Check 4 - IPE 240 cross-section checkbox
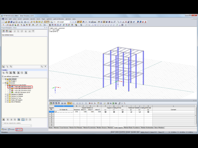Viewport: 198px width, 148px height. coord(10,92)
